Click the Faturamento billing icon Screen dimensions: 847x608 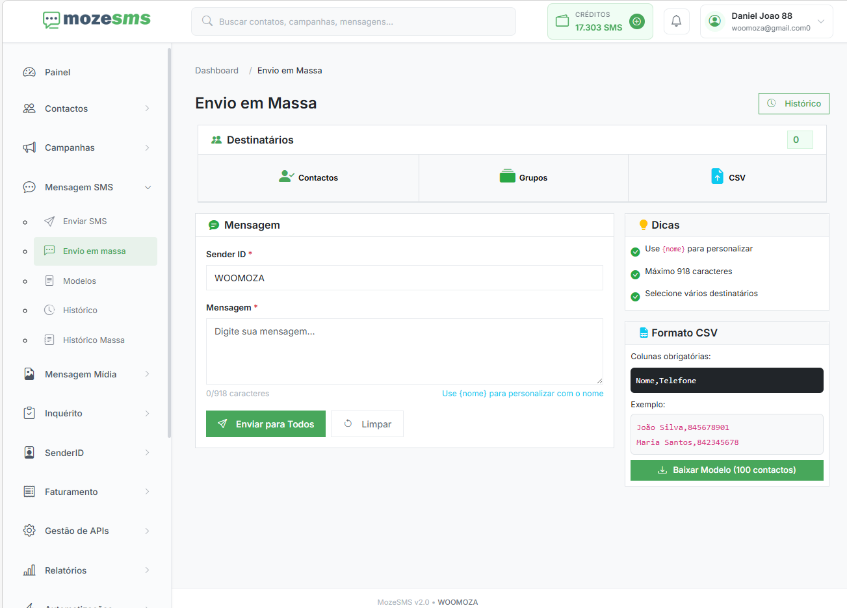tap(29, 492)
